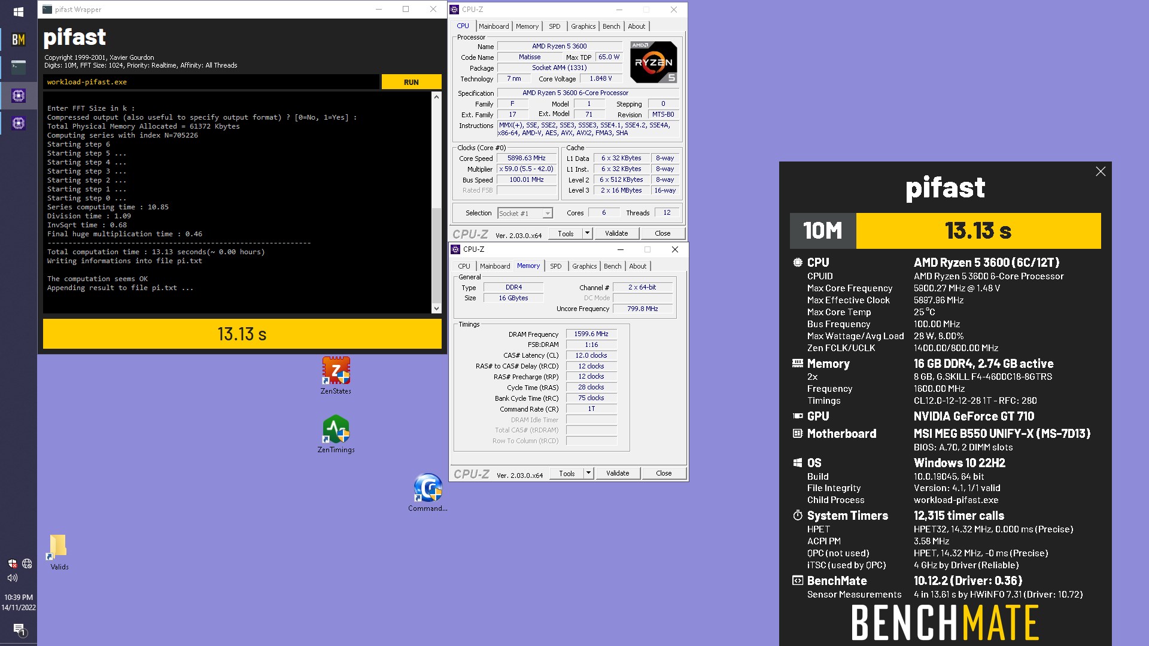Switch to Graphics tab in lower CPU-Z

tap(584, 266)
